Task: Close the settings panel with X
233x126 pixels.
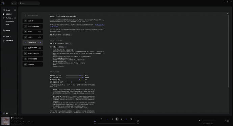Action: [x=228, y=13]
